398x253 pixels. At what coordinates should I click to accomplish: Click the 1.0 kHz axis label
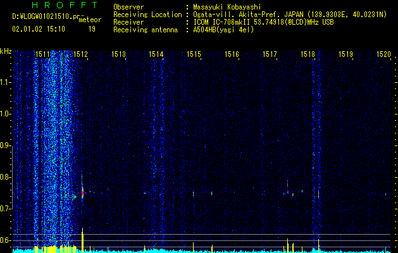(x=6, y=114)
